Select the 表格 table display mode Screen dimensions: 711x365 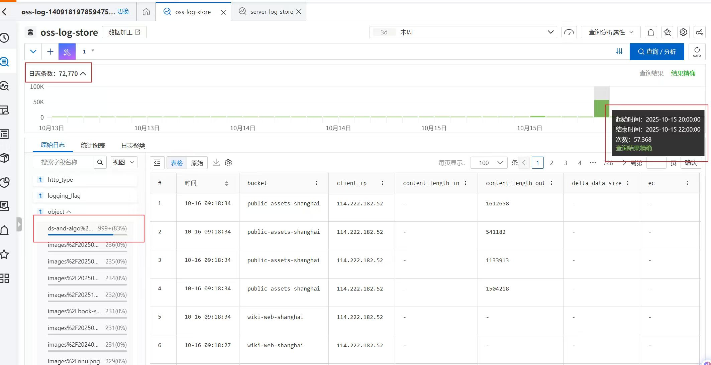click(177, 163)
